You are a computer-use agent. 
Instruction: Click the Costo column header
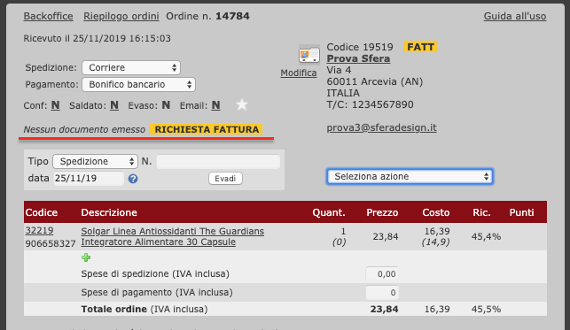coord(436,212)
